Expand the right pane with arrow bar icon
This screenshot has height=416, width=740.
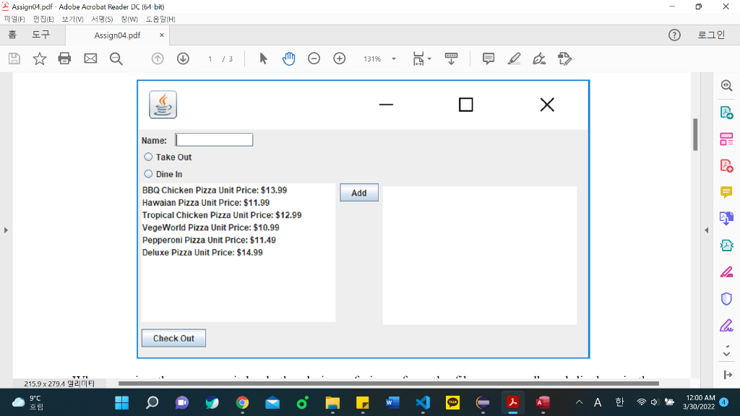click(x=727, y=375)
